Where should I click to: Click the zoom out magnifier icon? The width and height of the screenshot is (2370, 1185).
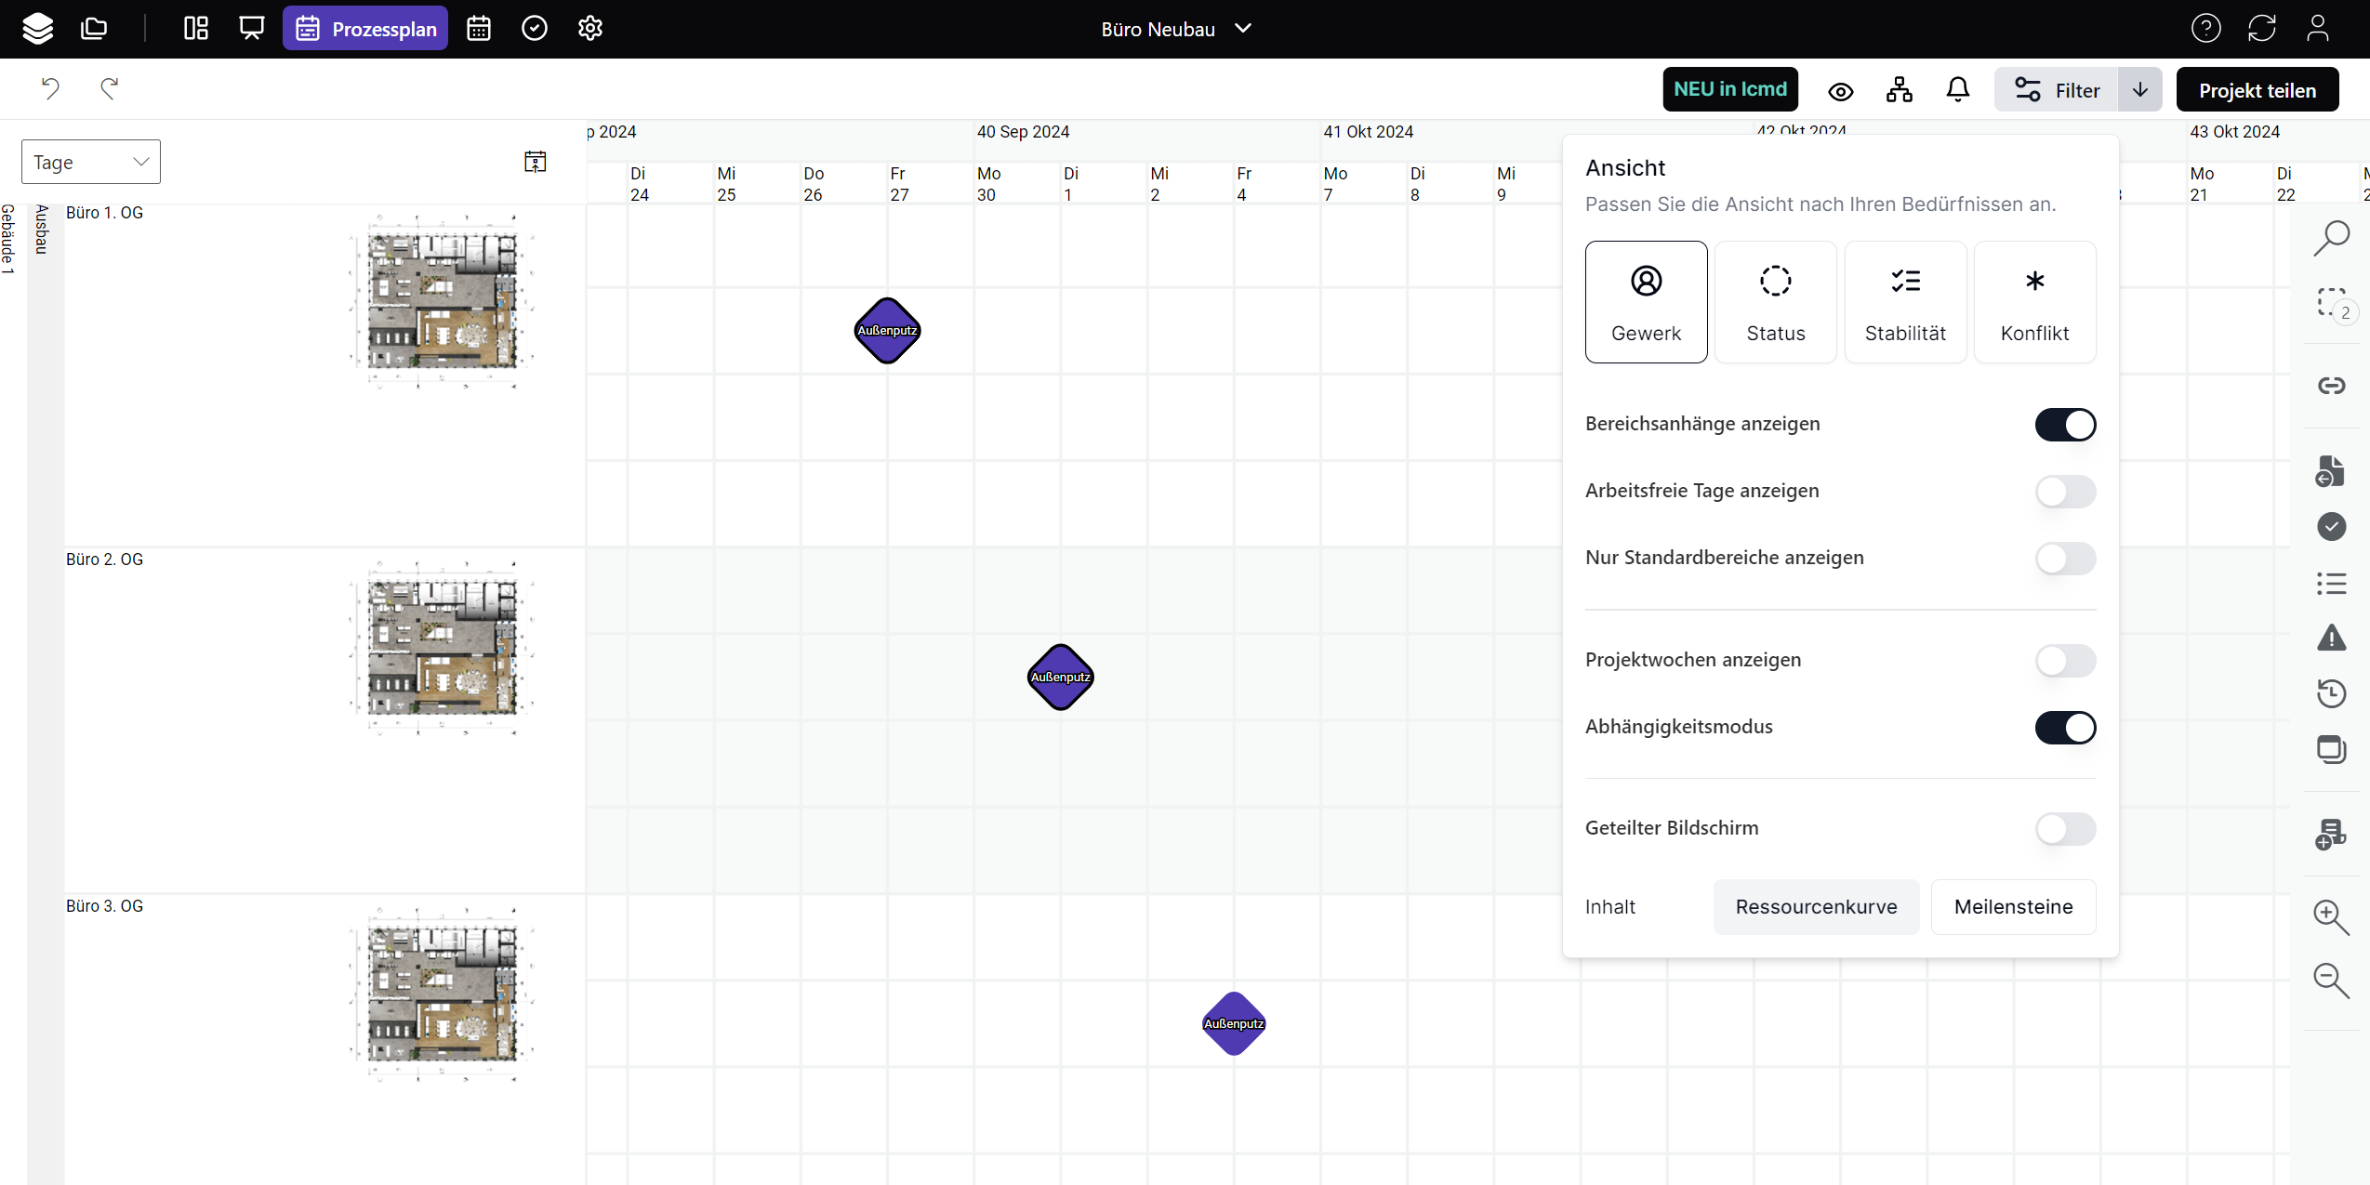[2330, 981]
